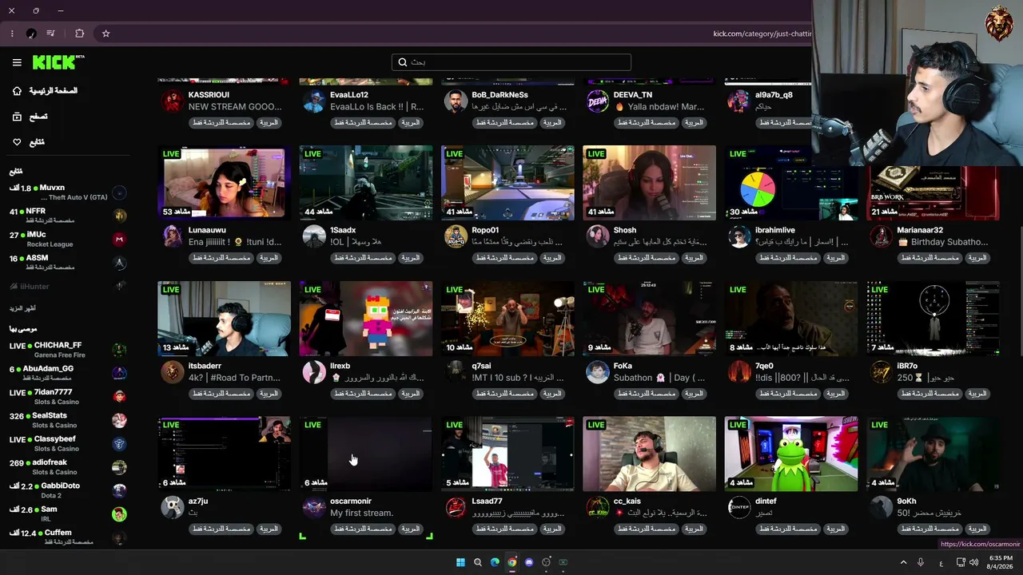Click BoB_DaRkNeSs channel avatar
This screenshot has width=1023, height=575.
coord(456,101)
